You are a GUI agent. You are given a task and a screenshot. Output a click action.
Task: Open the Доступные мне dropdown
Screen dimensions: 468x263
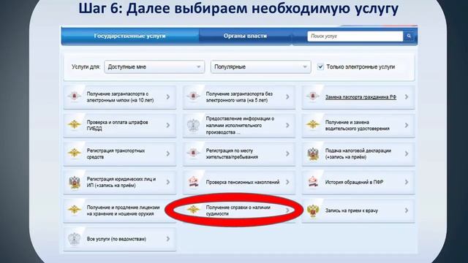click(x=154, y=66)
